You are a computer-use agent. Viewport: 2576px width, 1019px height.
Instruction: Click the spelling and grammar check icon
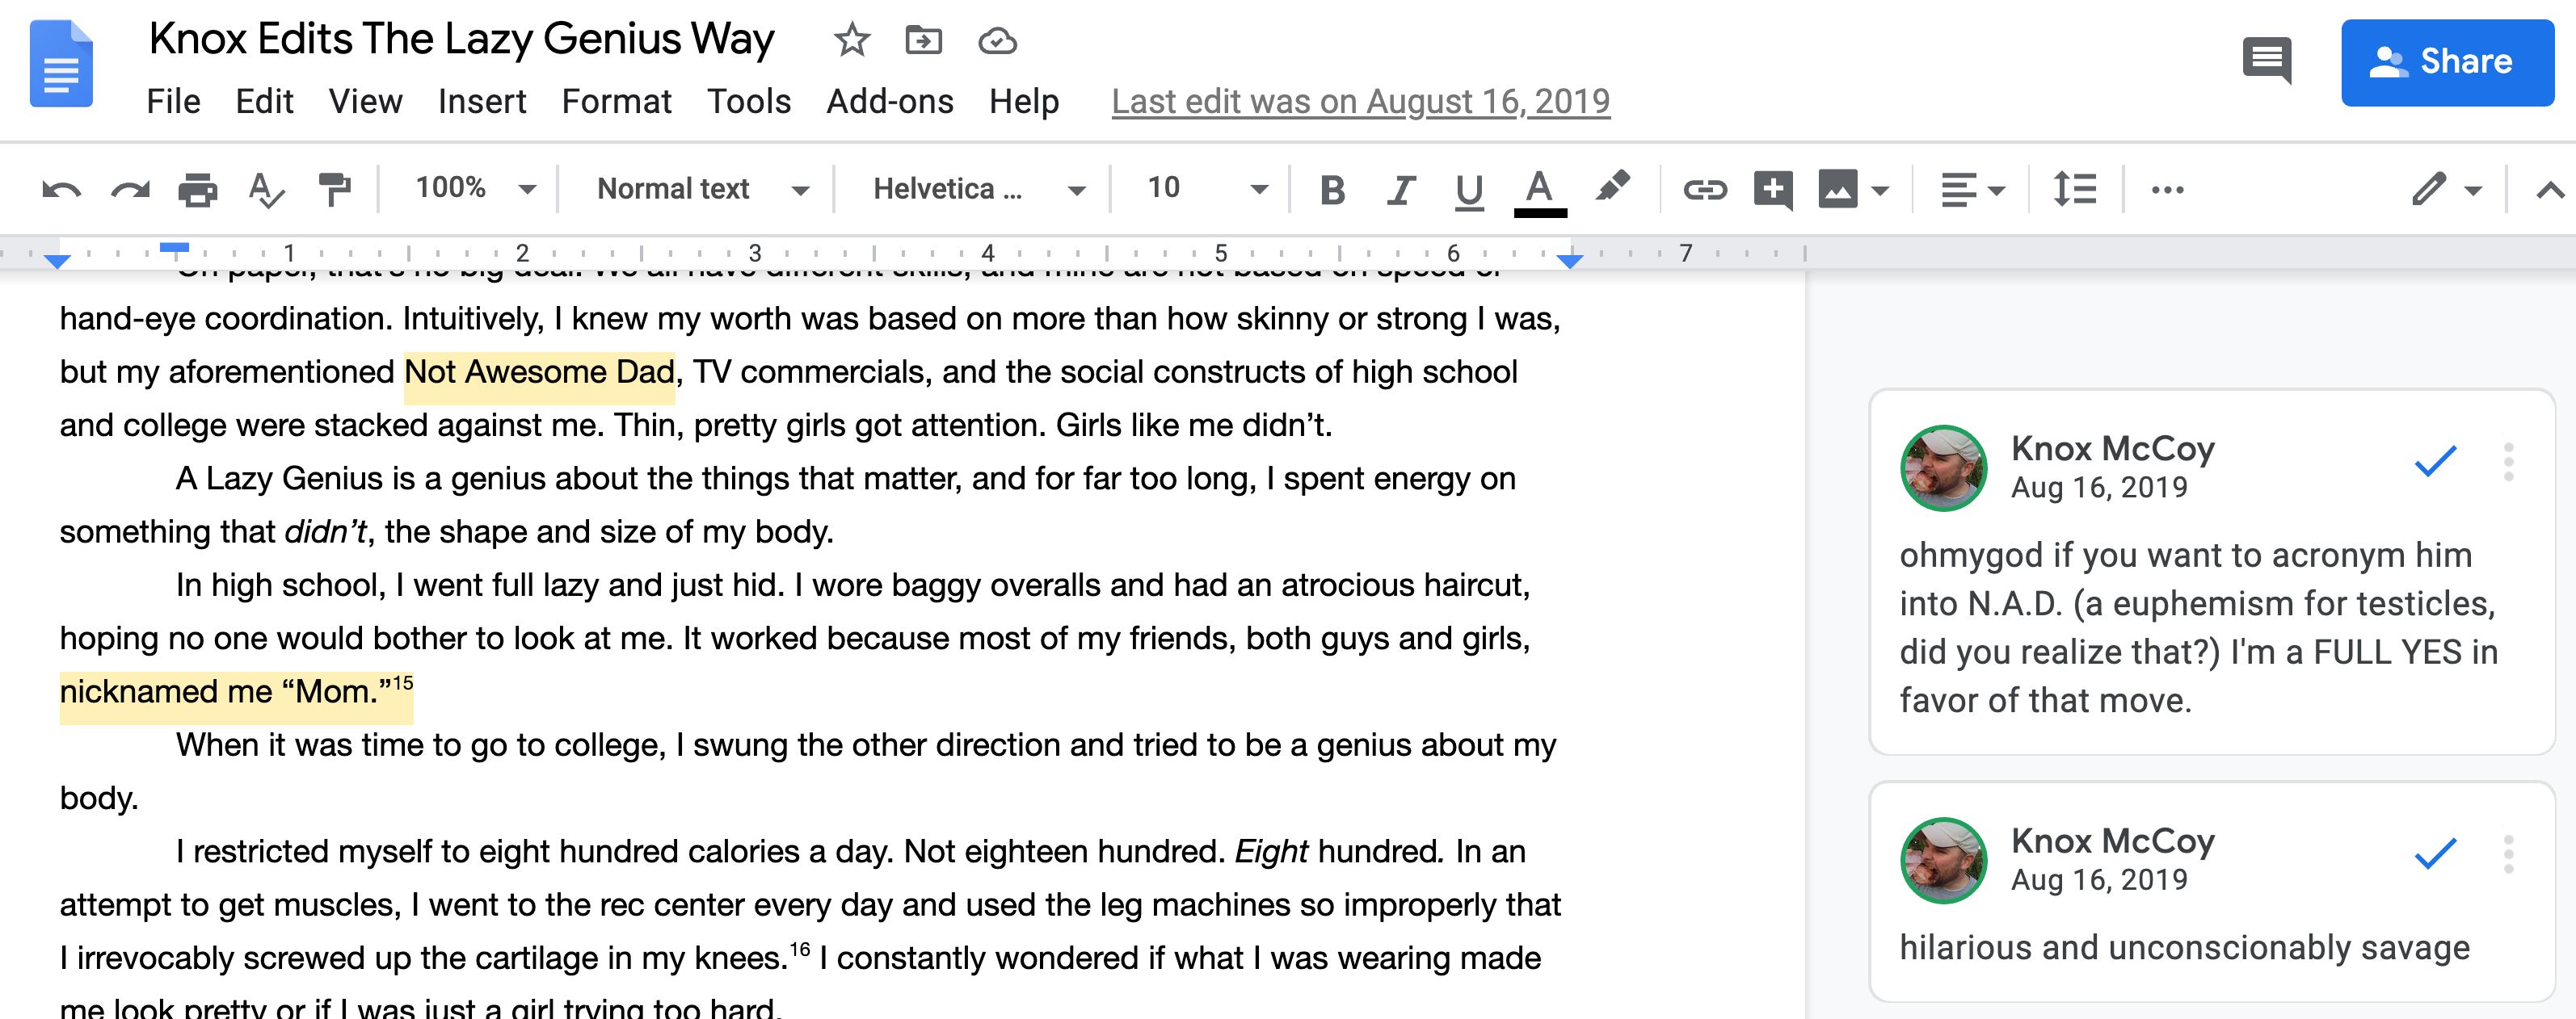[265, 189]
